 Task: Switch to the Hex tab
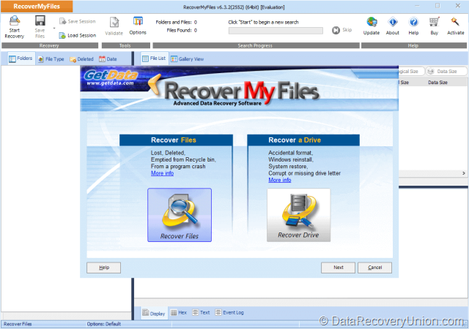tap(179, 313)
